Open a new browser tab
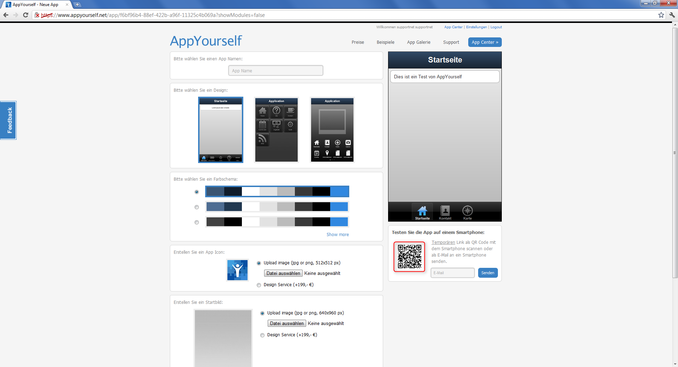The height and width of the screenshot is (367, 678). tap(77, 5)
